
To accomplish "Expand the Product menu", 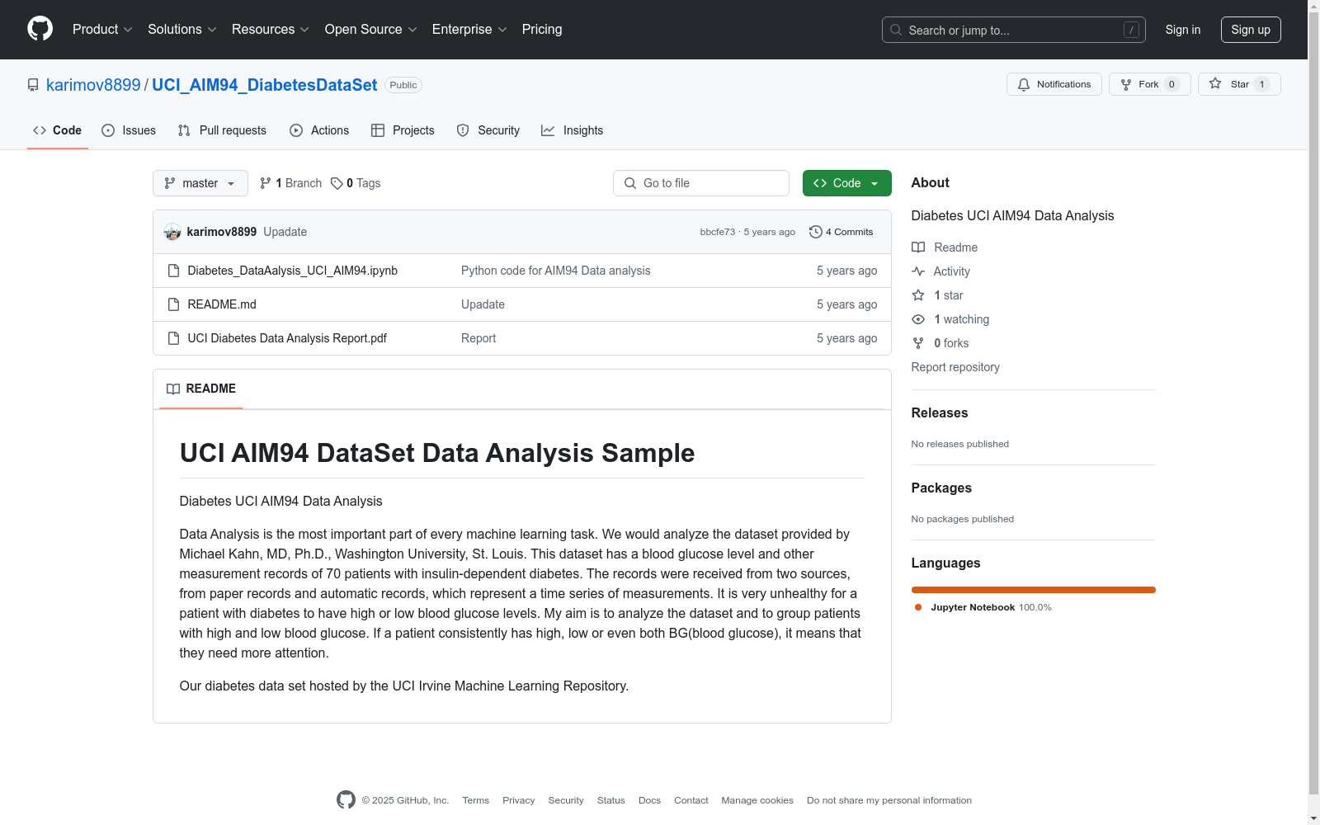I will 102,30.
